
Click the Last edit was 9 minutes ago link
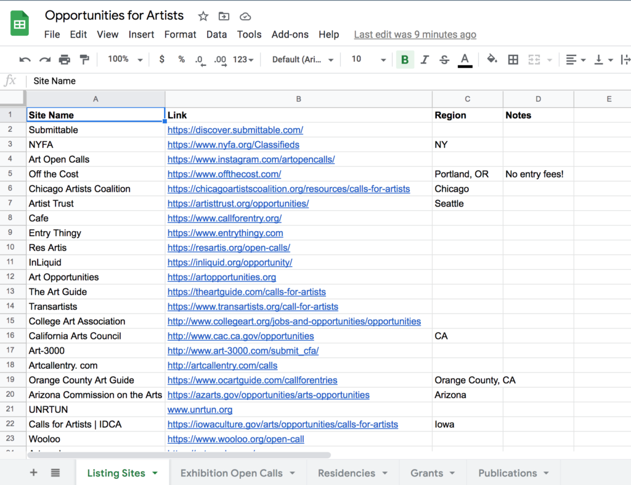pos(415,35)
